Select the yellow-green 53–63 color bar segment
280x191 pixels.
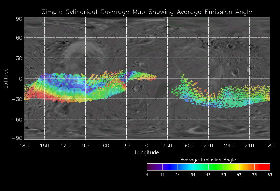232,167
